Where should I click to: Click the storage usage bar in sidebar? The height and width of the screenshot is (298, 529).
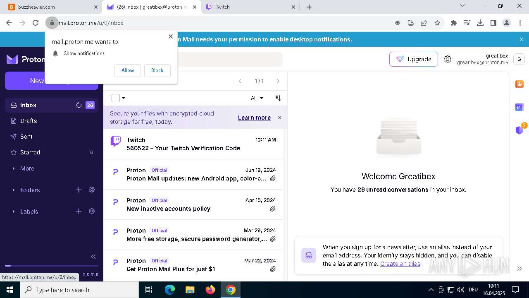pos(52,266)
